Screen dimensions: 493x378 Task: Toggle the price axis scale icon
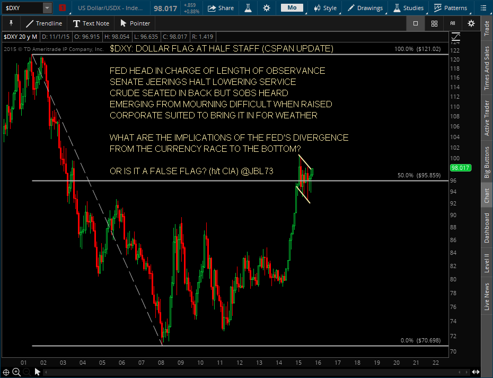[455, 38]
